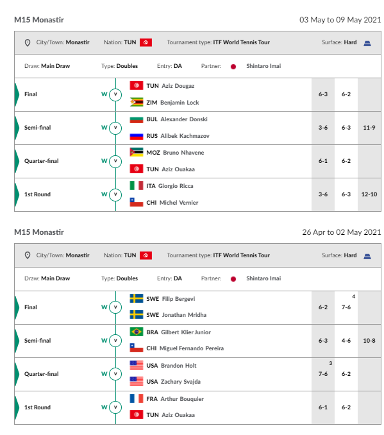Click the Bulgaria flag next to Alexander Donski
The image size is (384, 435).
pyautogui.click(x=137, y=119)
